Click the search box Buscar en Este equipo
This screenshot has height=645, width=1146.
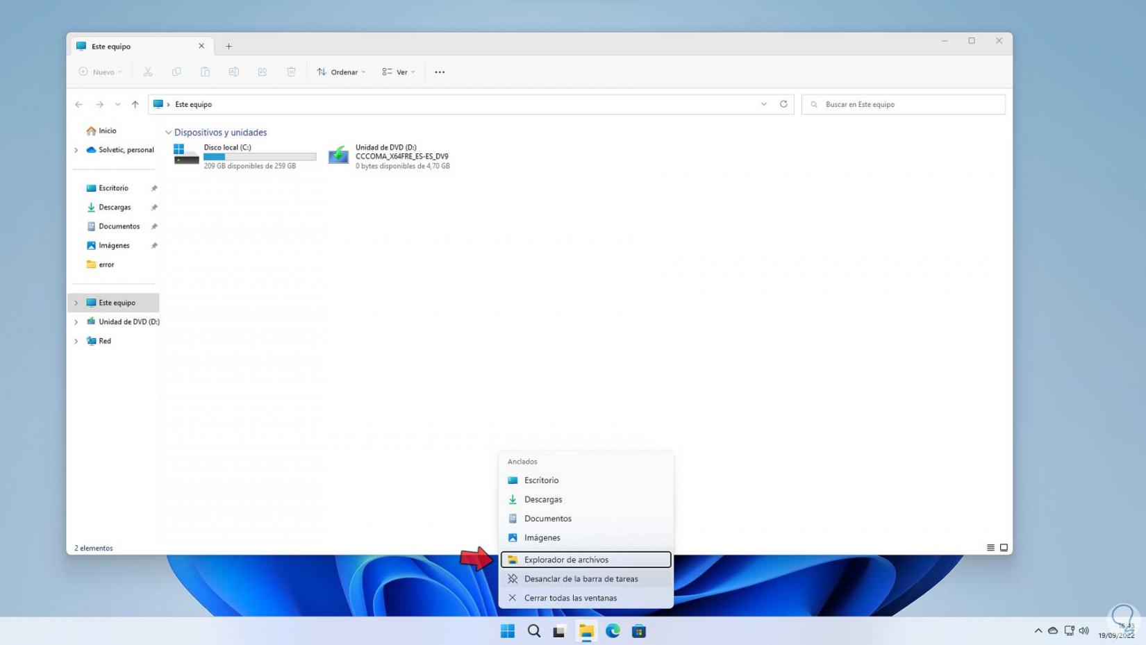[903, 104]
